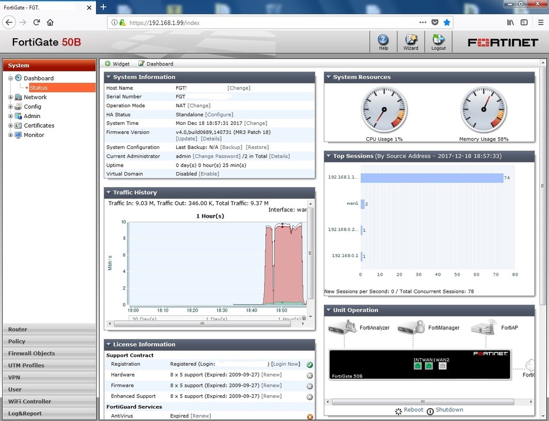Open the browser hamburger menu
Screen dimensions: 549x421
pyautogui.click(x=540, y=23)
